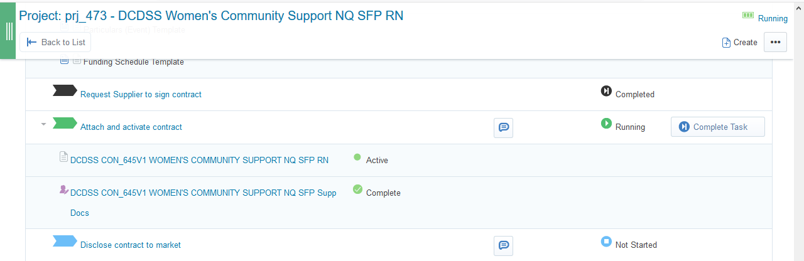Viewport: 804px width, 261px height.
Task: Click the blue Disclose contract task arrow icon
Action: [x=65, y=242]
